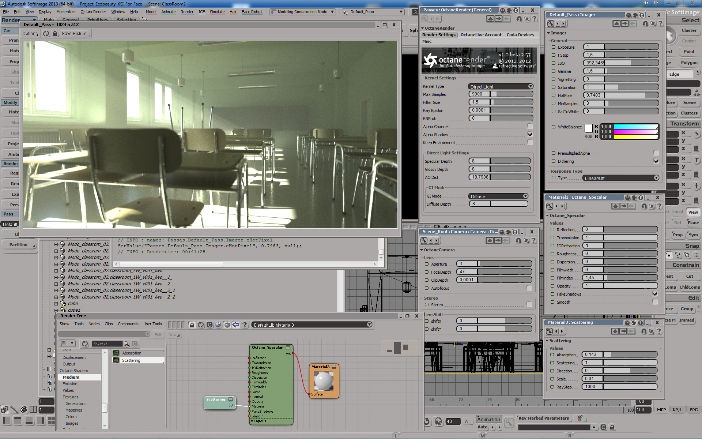The image size is (702, 439).
Task: Click help question mark in Render Tree toolbar
Action: pos(245,325)
